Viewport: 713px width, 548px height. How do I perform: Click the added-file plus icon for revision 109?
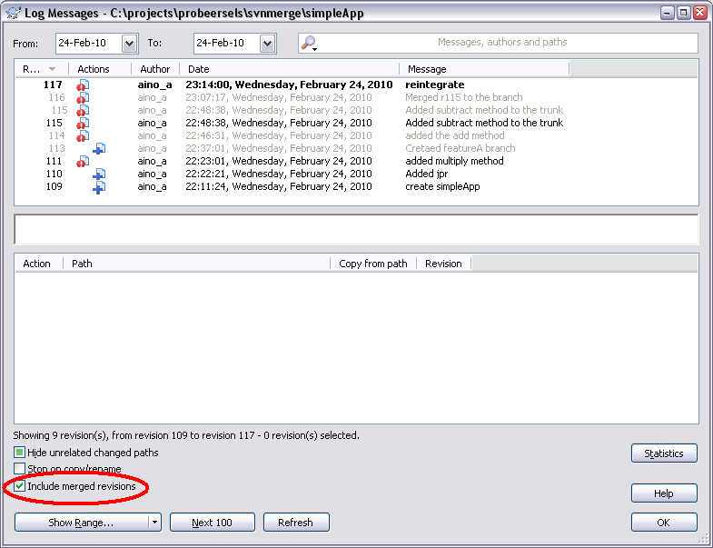99,186
